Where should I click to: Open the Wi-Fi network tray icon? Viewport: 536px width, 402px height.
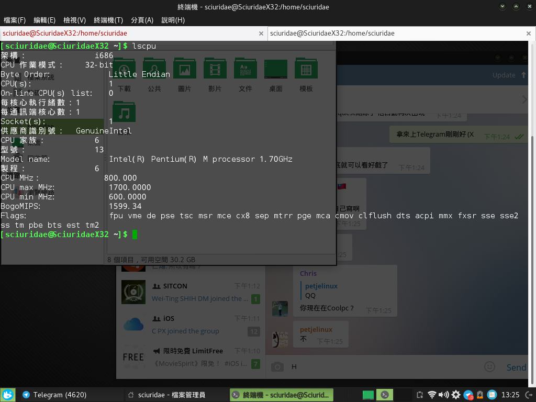pos(432,395)
